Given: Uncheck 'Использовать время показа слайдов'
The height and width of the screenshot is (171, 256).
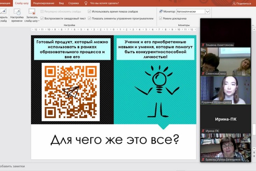Looking at the screenshot, I should [x=90, y=12].
